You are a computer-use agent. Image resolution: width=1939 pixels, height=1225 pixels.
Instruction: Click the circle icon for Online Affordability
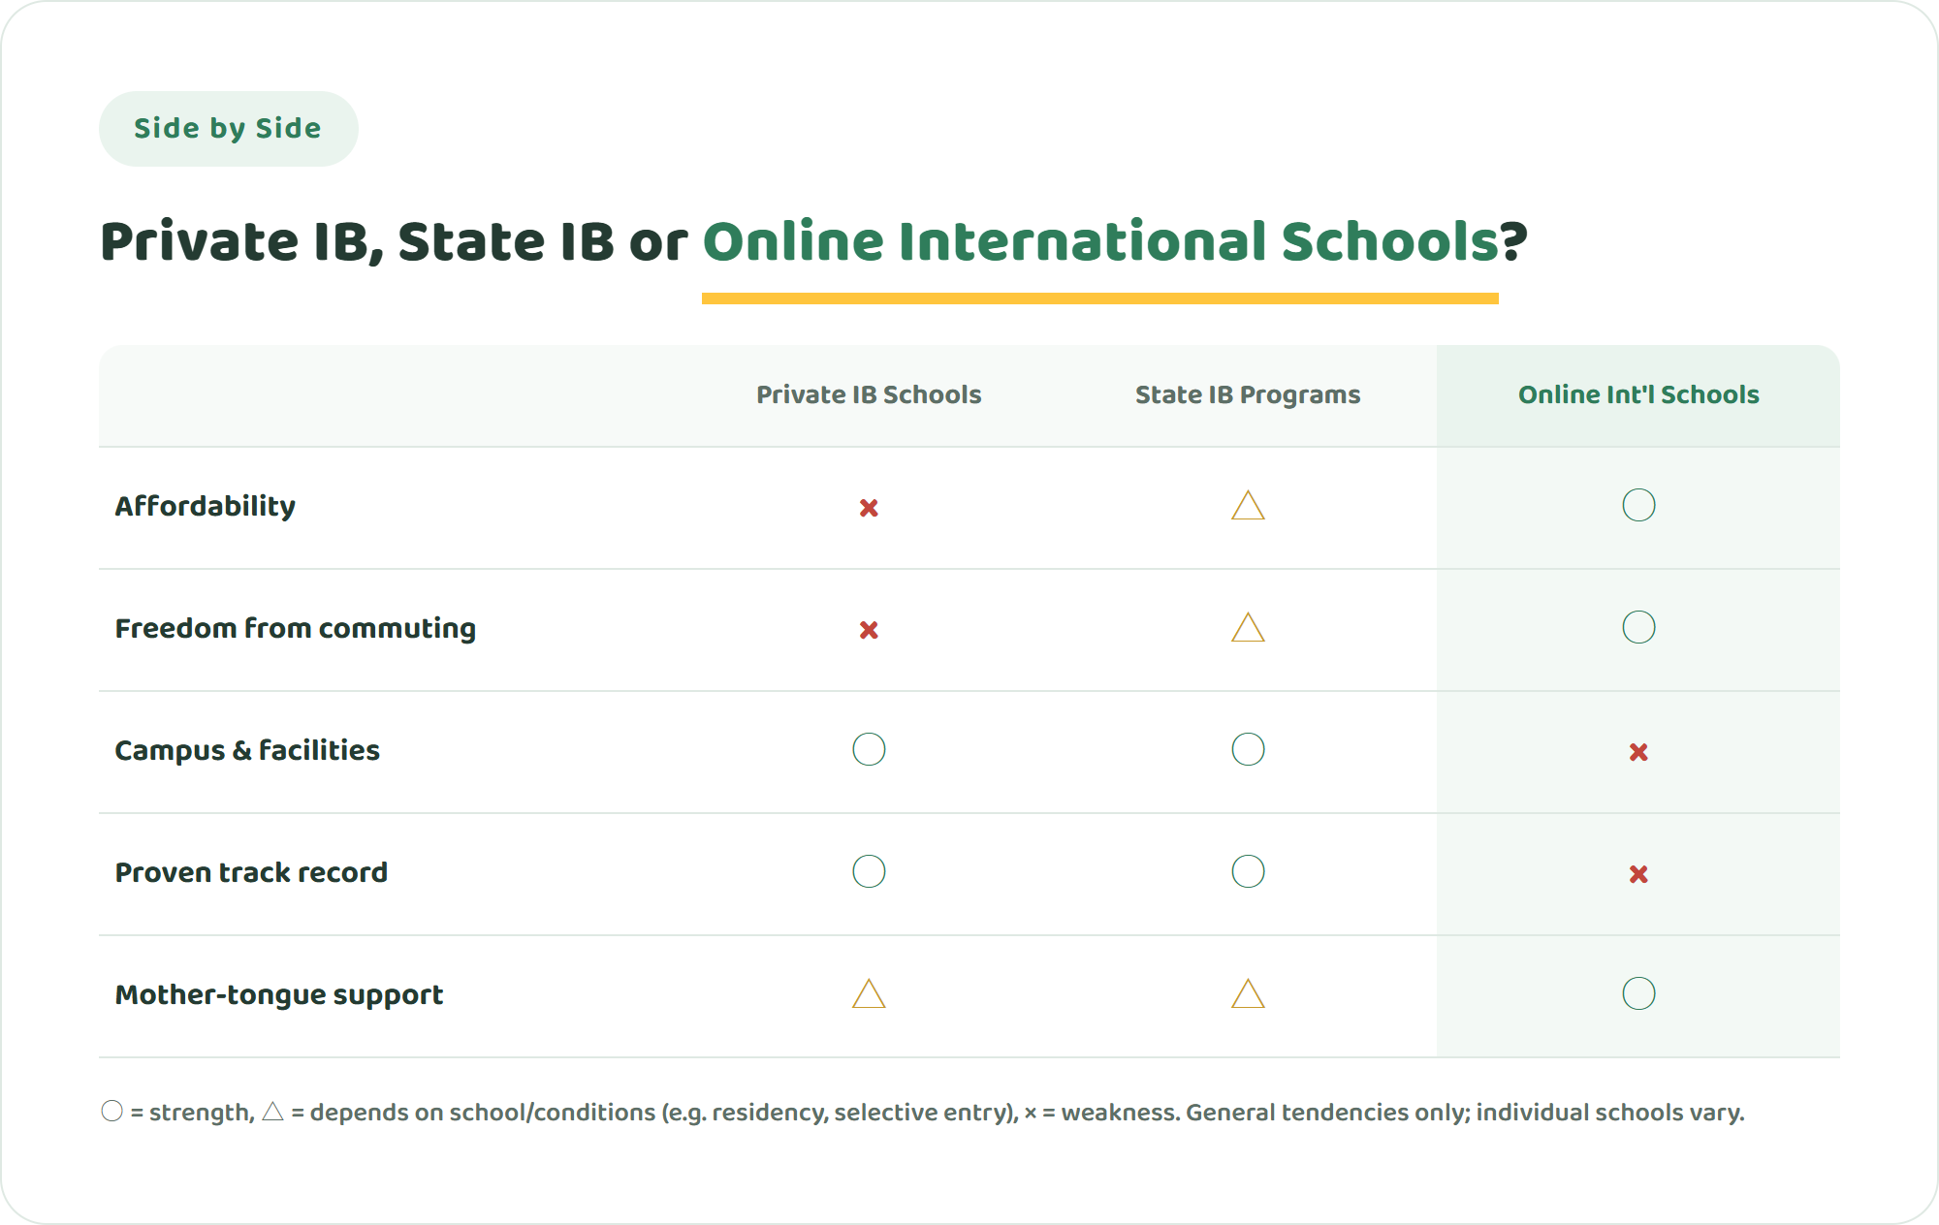(1638, 505)
